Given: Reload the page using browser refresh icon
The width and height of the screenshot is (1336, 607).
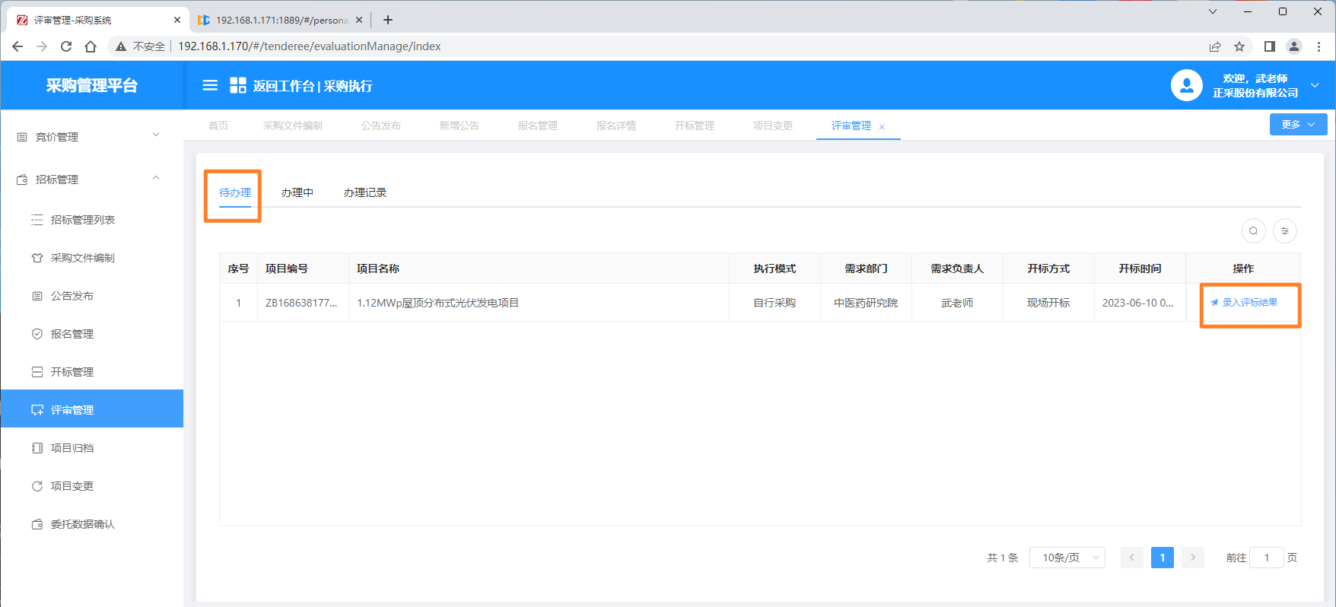Looking at the screenshot, I should pyautogui.click(x=66, y=46).
